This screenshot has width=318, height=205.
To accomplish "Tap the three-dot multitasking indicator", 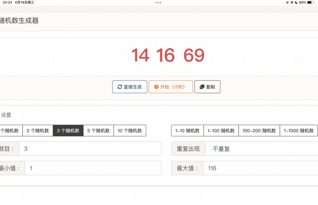I will (158, 3).
